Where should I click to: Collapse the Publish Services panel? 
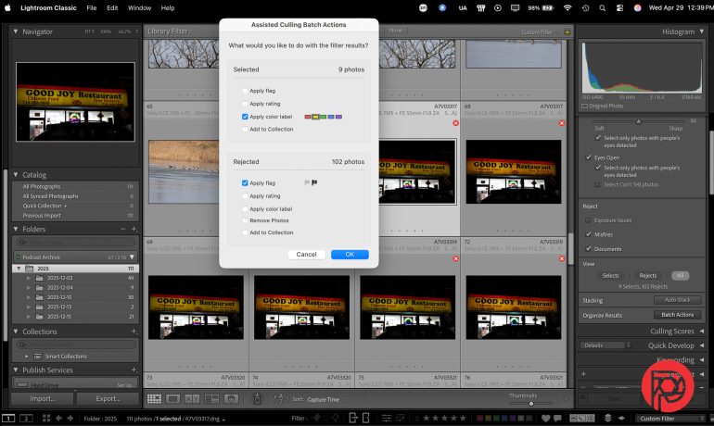[x=16, y=370]
